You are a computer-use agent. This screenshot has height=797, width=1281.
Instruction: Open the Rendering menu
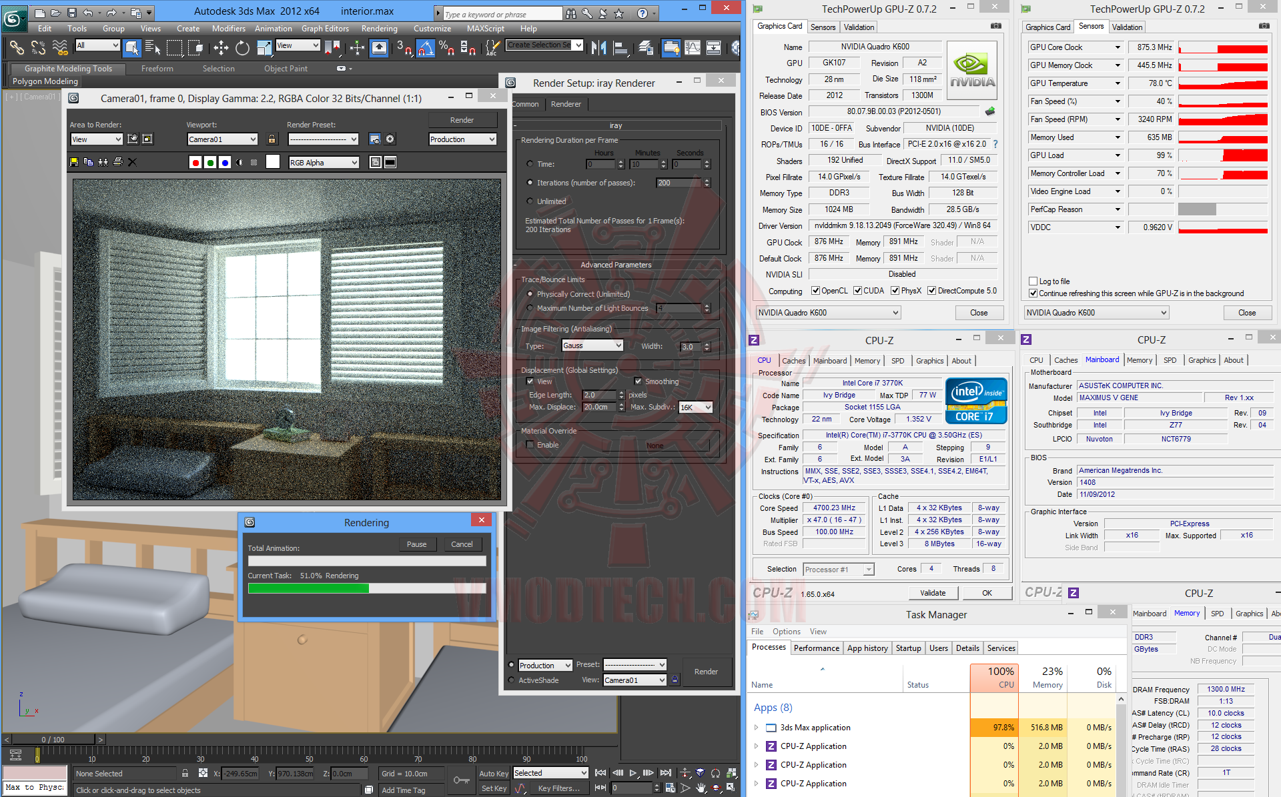pyautogui.click(x=379, y=29)
